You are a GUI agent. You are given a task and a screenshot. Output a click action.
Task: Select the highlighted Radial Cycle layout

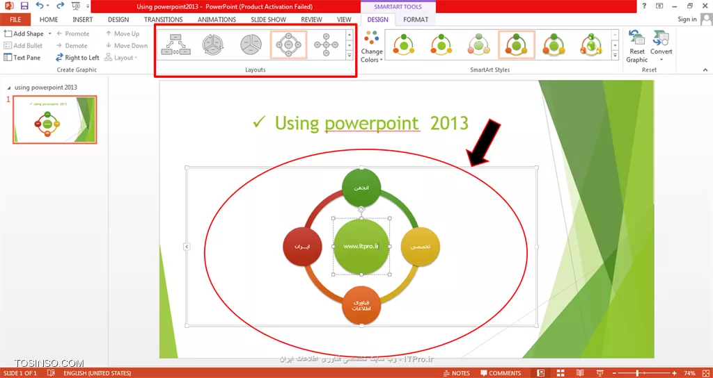click(288, 45)
